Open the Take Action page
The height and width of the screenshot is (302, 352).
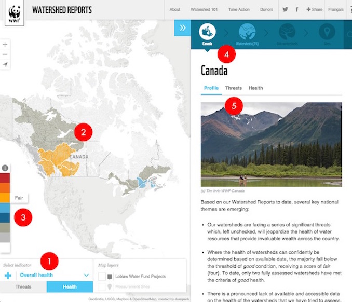tap(239, 9)
